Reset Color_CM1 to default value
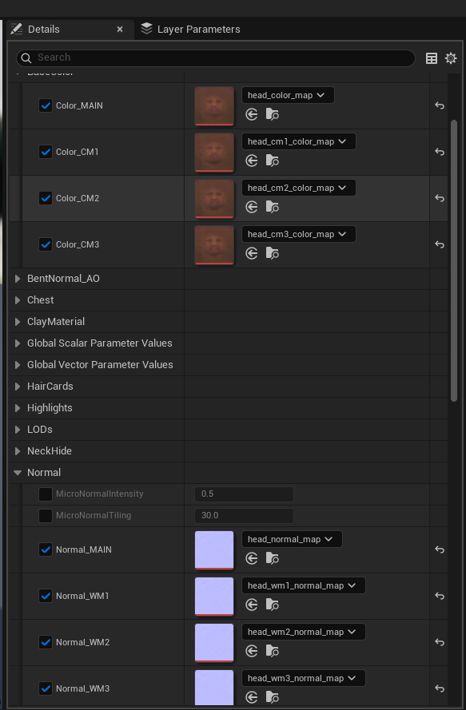 (x=440, y=152)
